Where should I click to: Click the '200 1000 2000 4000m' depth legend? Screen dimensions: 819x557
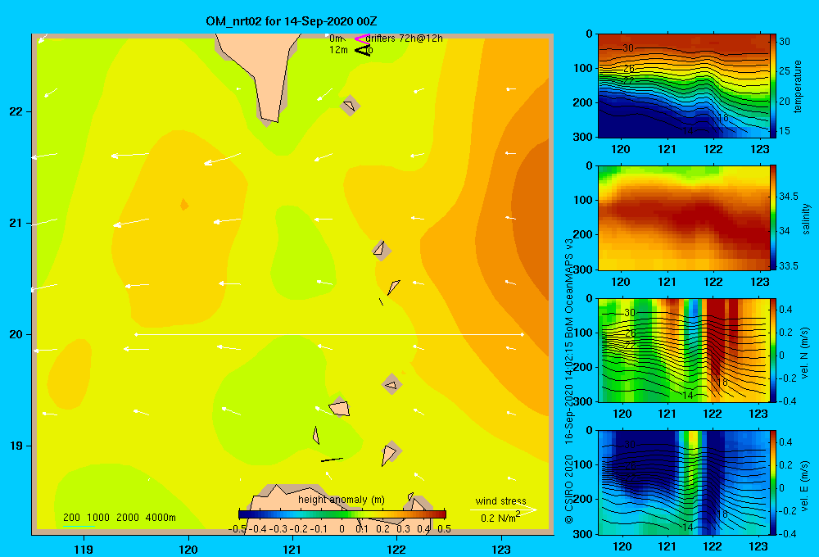[x=119, y=518]
